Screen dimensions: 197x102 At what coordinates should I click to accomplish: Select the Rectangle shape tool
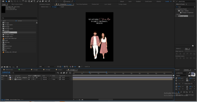29,1
